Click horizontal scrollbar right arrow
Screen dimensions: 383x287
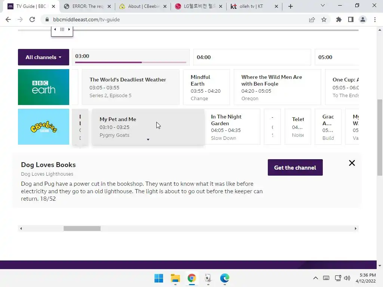pos(356,228)
